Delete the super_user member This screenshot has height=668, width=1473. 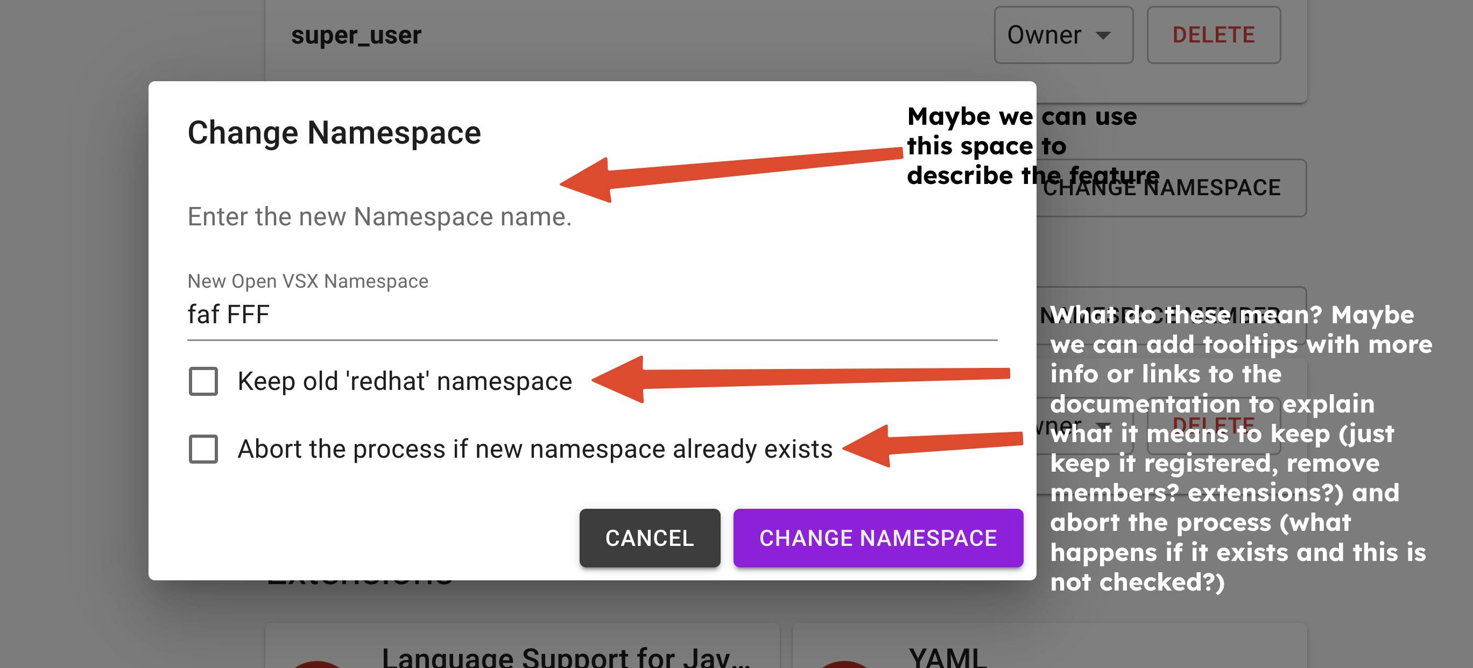1213,35
